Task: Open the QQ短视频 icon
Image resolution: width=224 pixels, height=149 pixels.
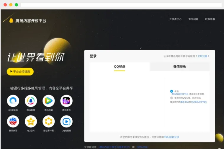Action: tap(66, 122)
